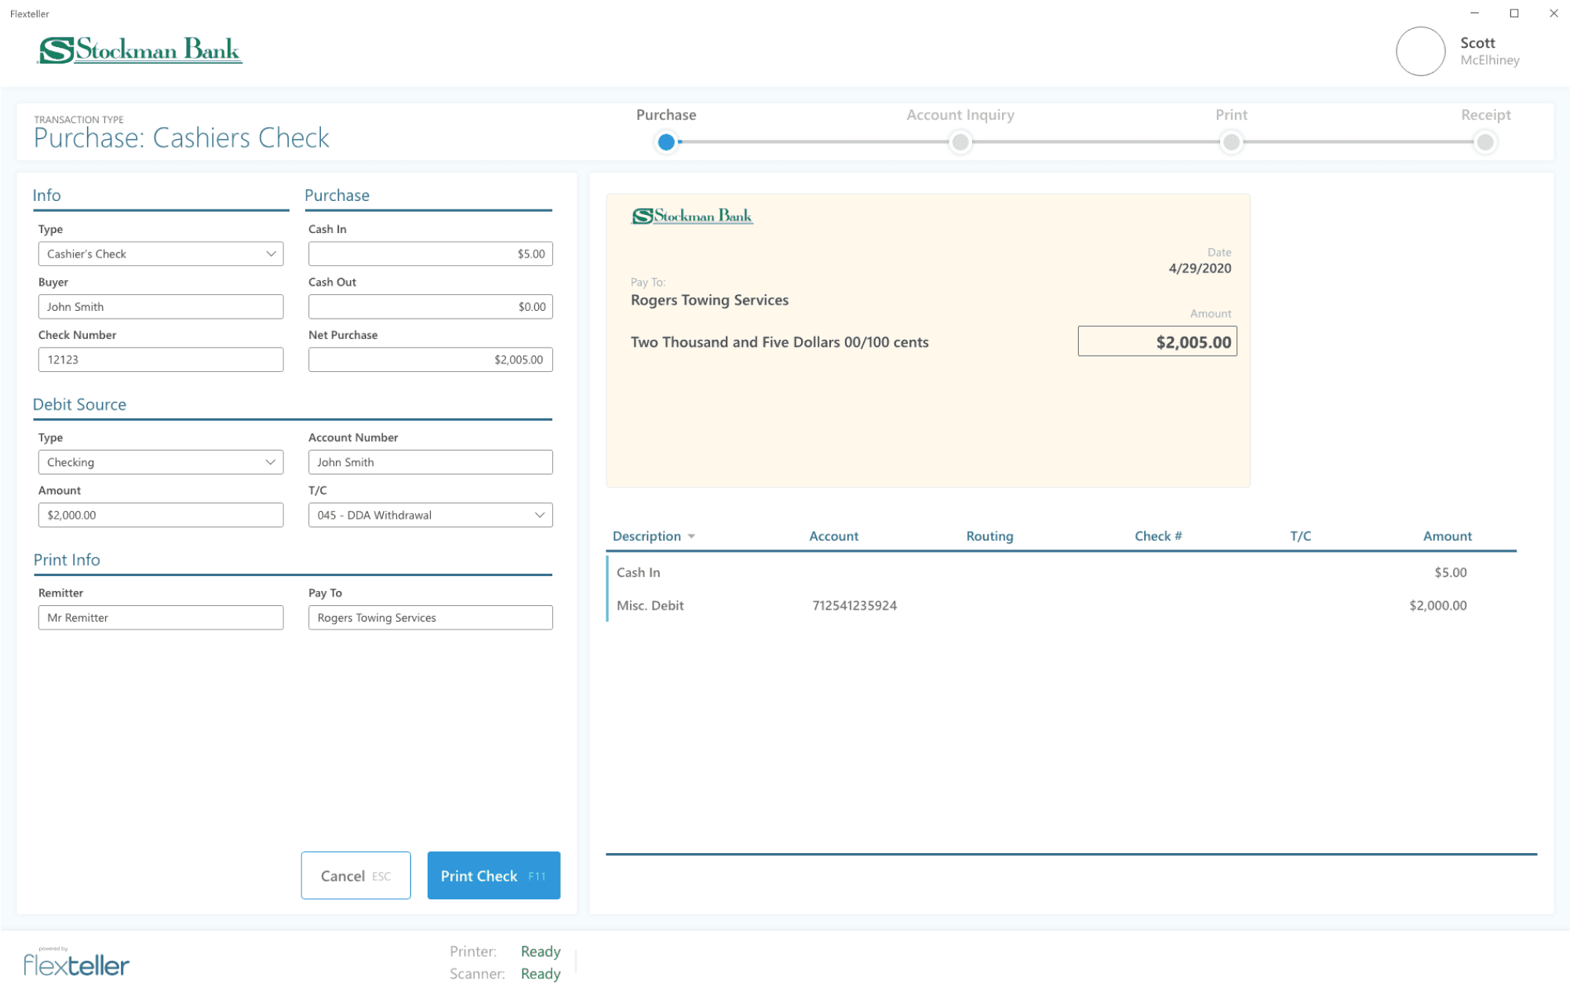Select the Receipt step marker
Screen dimensions: 1570x992
1484,142
